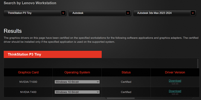Download driver for NVIDIA T400

click(175, 91)
